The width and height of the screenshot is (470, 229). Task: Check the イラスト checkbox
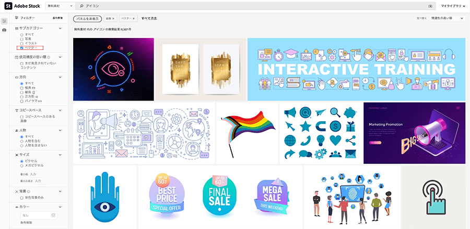(21, 44)
